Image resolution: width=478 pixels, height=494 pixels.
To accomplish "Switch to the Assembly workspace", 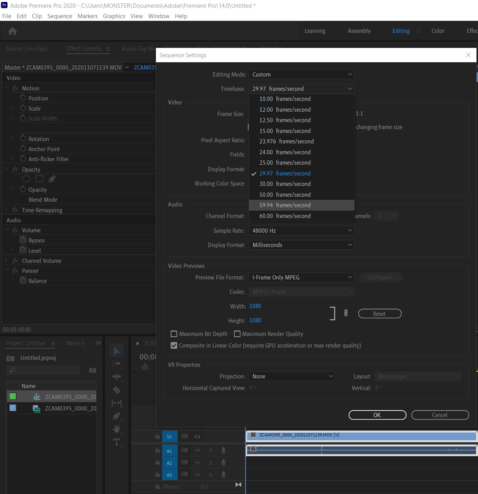I will coord(359,31).
